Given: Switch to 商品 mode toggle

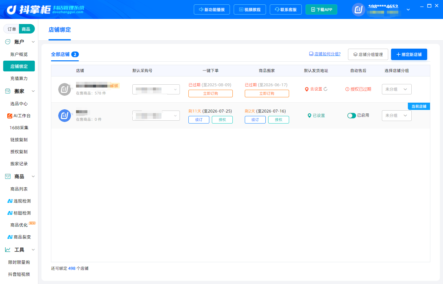Looking at the screenshot, I should point(26,29).
